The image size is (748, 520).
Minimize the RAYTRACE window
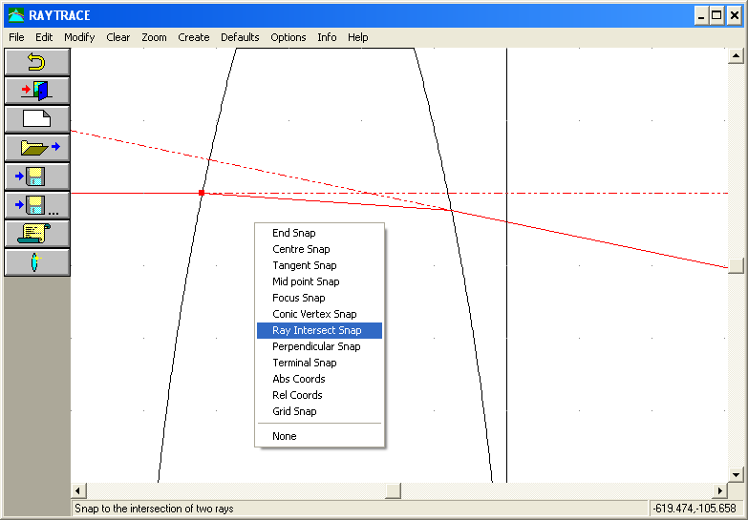(701, 16)
